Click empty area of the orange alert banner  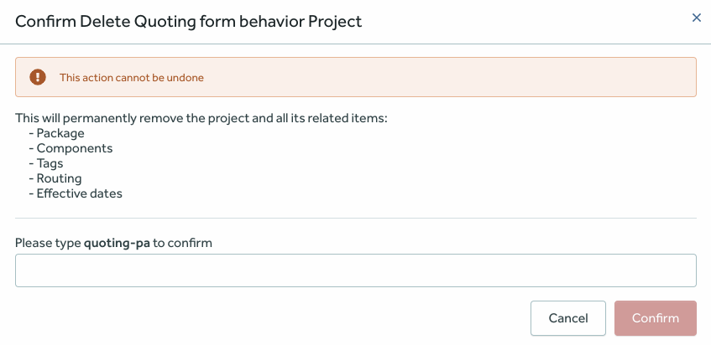pyautogui.click(x=453, y=77)
